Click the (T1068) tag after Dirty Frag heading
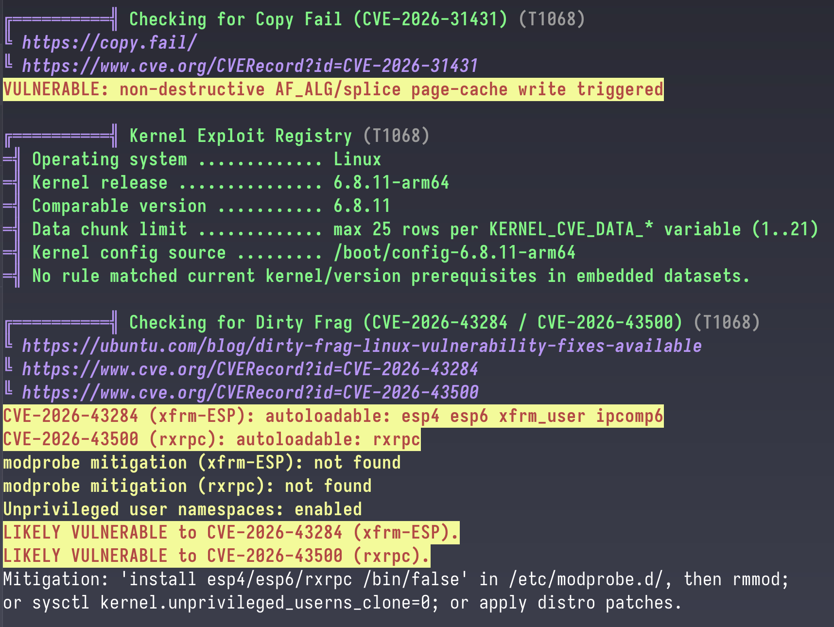 point(727,323)
